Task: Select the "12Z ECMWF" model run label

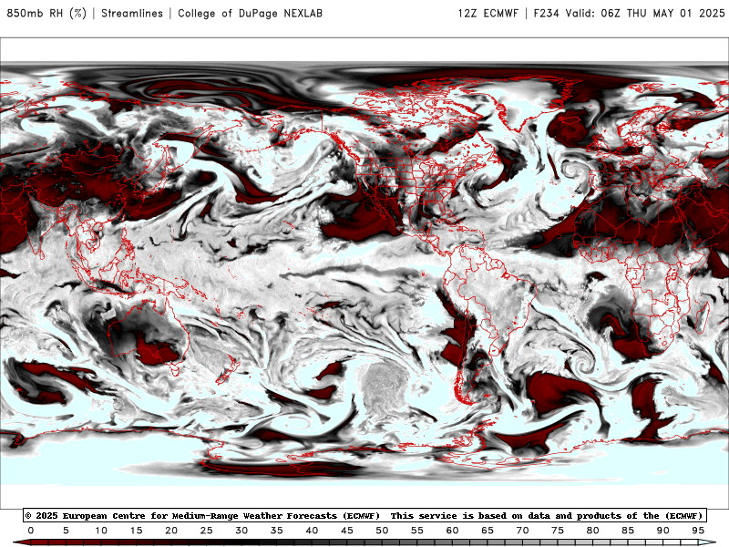Action: (x=488, y=13)
